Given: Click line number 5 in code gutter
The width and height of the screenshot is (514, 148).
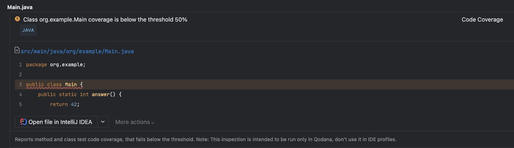Looking at the screenshot, I should tap(21, 104).
